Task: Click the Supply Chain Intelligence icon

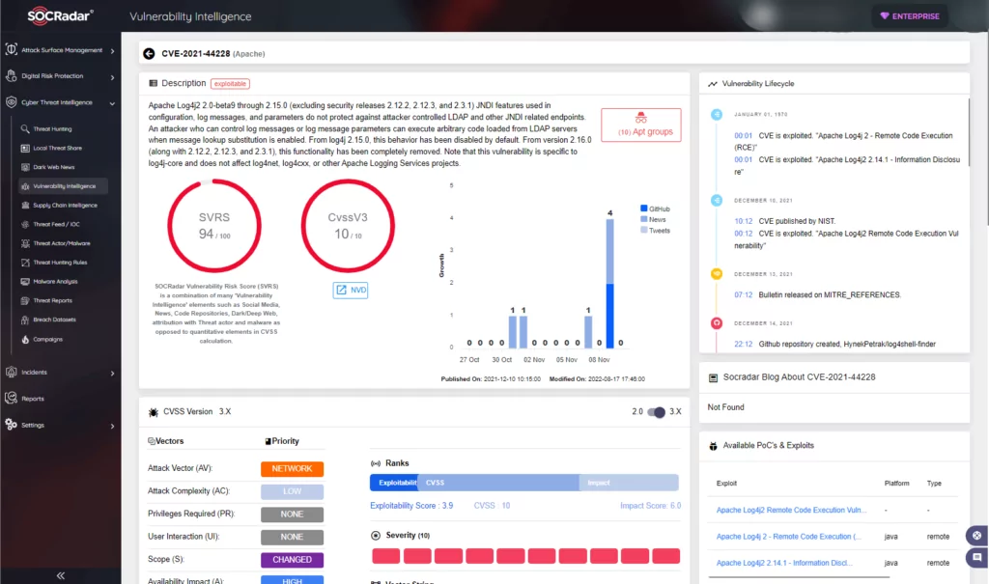Action: [x=25, y=205]
